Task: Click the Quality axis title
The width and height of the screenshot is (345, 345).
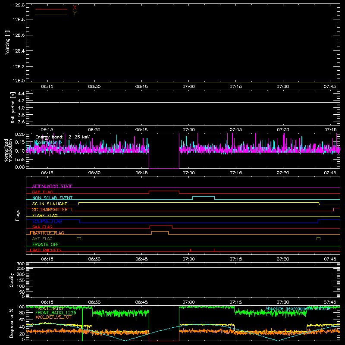Action: (x=12, y=280)
